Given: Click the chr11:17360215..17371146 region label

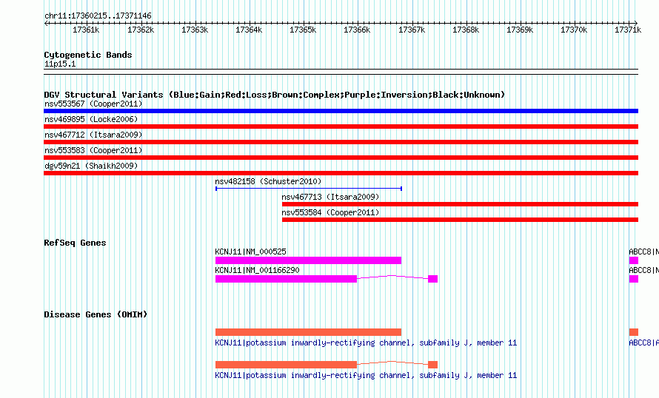Looking at the screenshot, I should tap(98, 16).
